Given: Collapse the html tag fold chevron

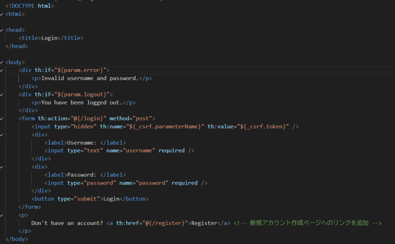Looking at the screenshot, I should (2, 14).
